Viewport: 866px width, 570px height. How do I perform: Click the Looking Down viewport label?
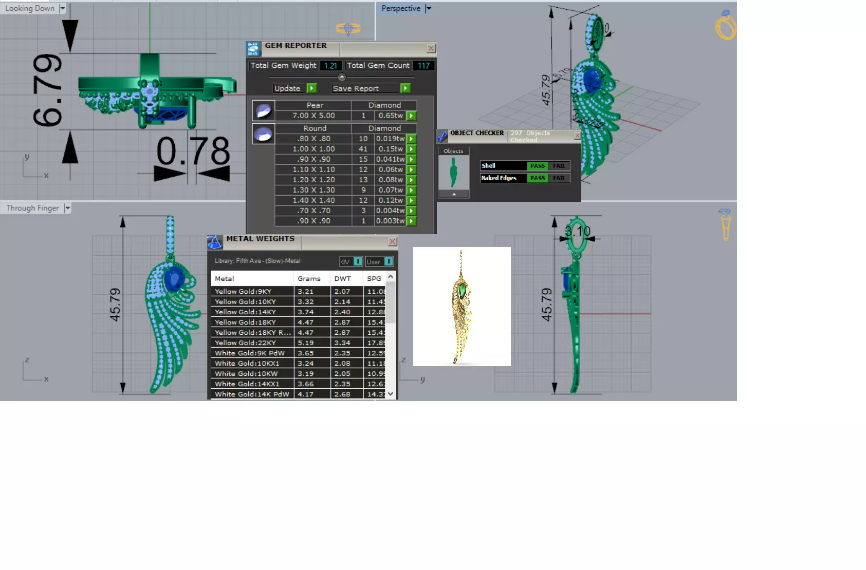click(x=30, y=8)
